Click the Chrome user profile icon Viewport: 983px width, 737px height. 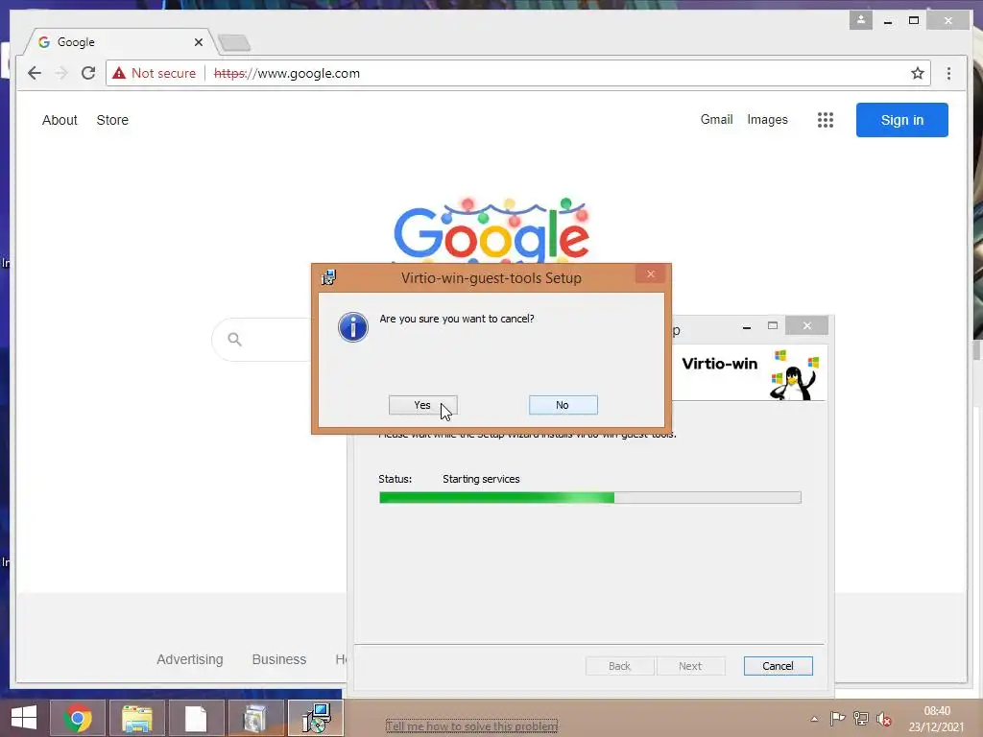(x=861, y=20)
